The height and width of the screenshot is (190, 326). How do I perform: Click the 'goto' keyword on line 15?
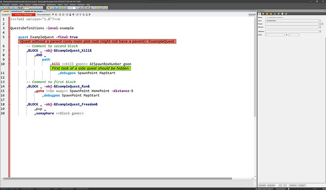40,91
